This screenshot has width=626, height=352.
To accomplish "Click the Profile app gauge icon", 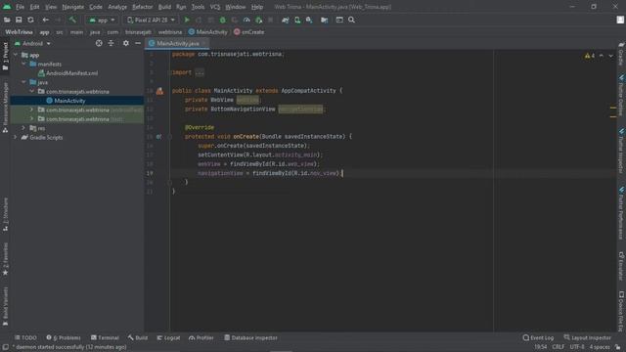I will (246, 20).
